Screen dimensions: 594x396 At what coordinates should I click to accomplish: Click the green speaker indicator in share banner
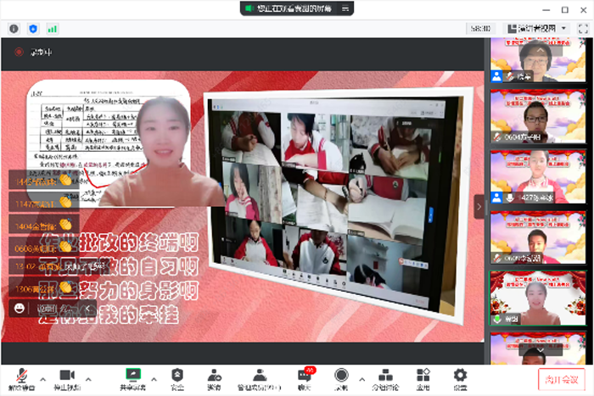(249, 8)
